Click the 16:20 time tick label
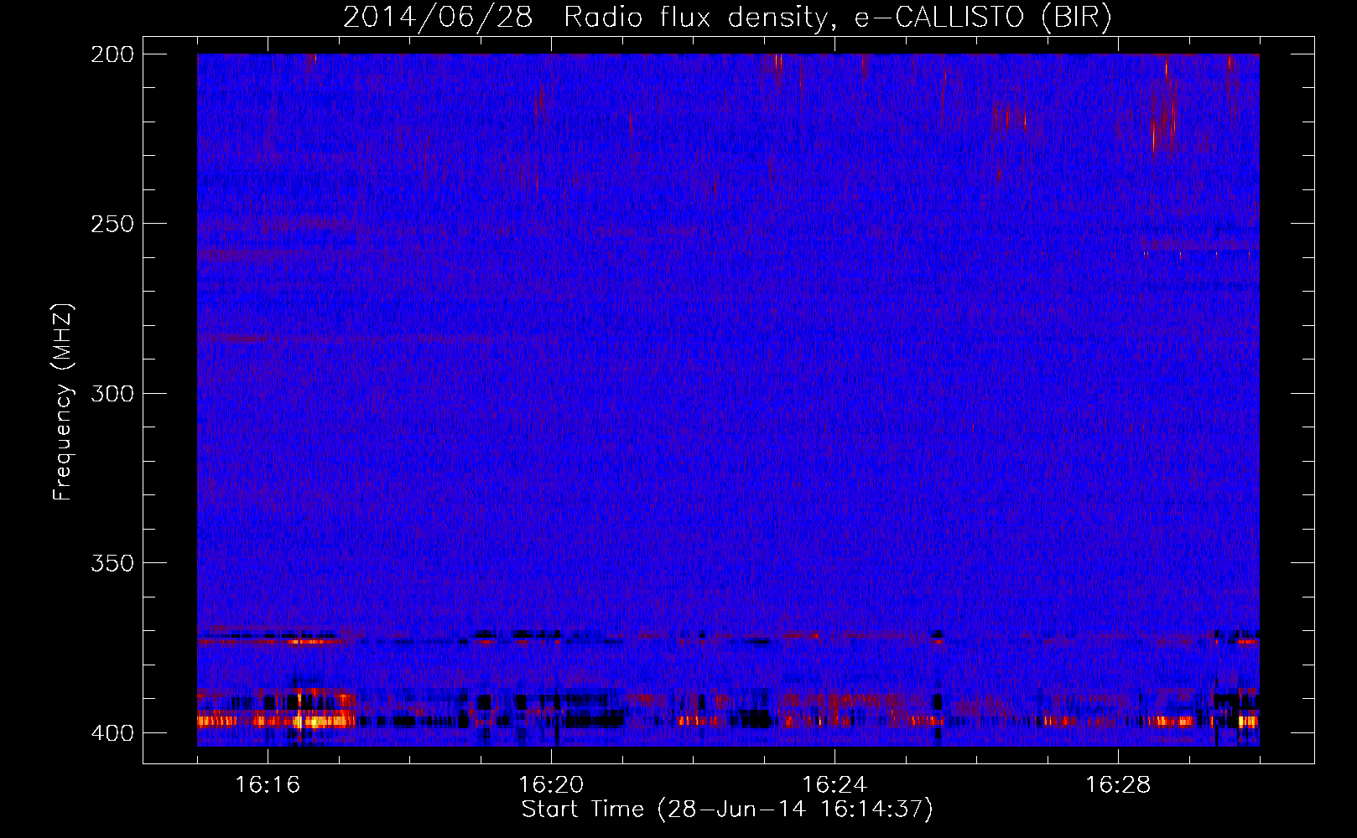Screen dimensions: 1357x838 coord(551,785)
